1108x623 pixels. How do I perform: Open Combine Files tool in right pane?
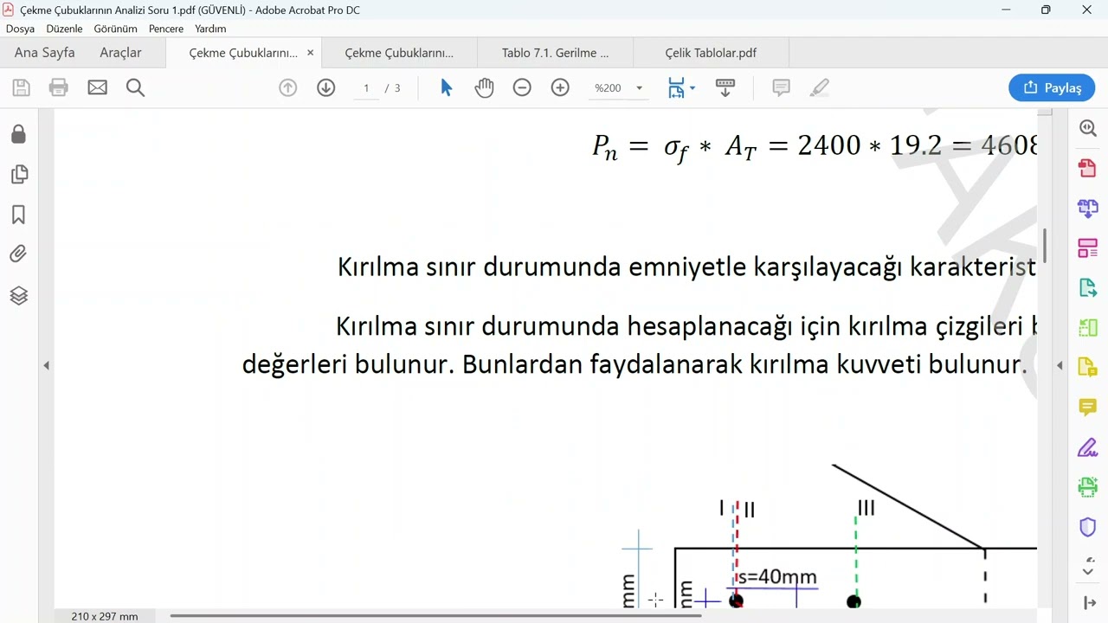tap(1088, 208)
